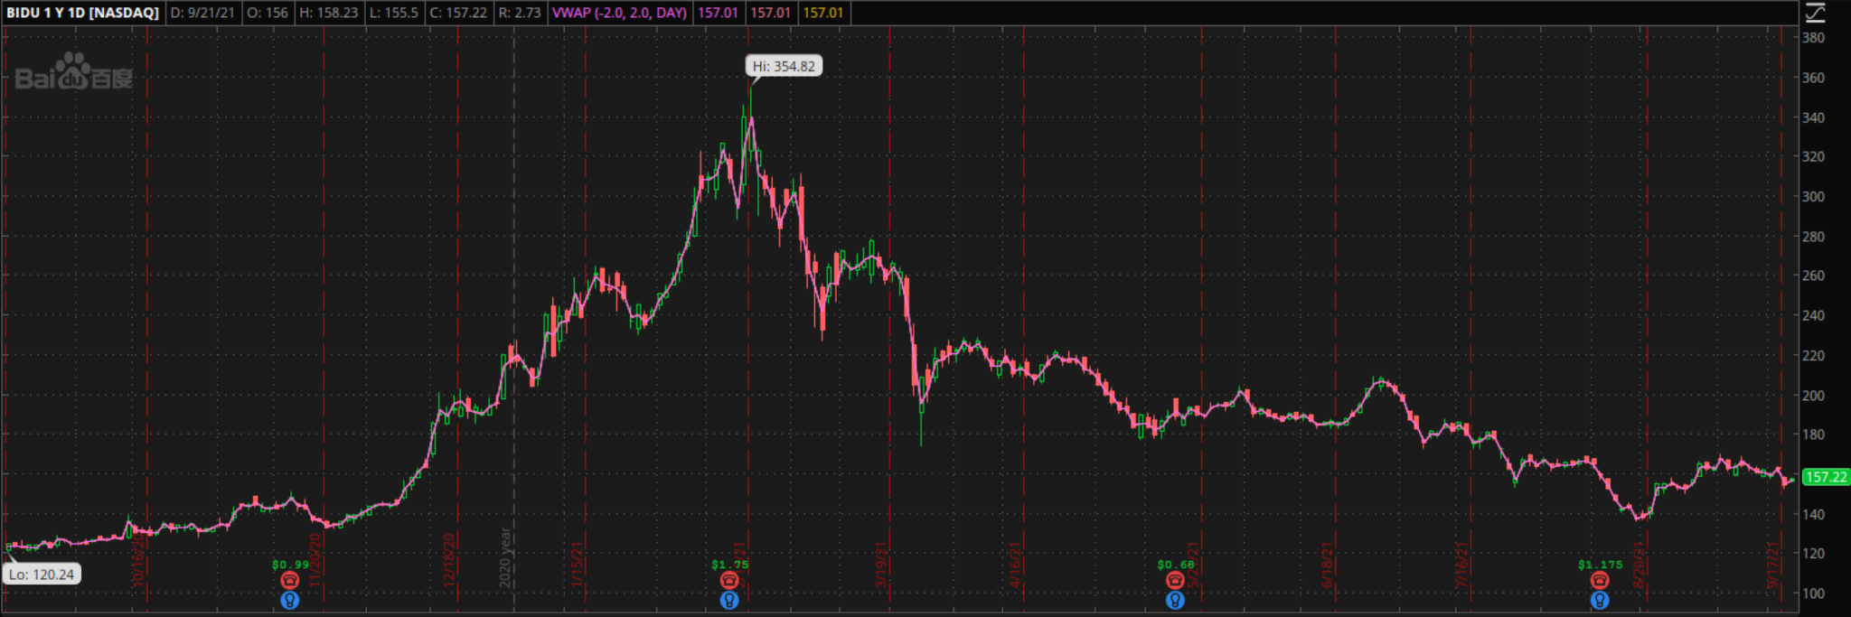
Task: Click the Lo: 120.24 price bubble
Action: 42,575
